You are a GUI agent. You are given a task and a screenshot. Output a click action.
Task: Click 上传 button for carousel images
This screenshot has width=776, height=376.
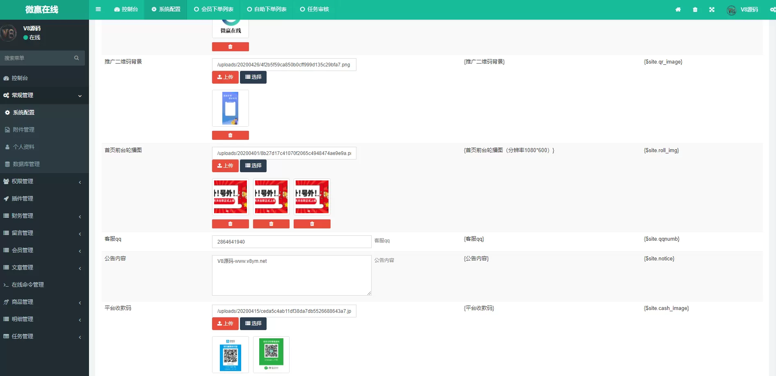coord(225,166)
